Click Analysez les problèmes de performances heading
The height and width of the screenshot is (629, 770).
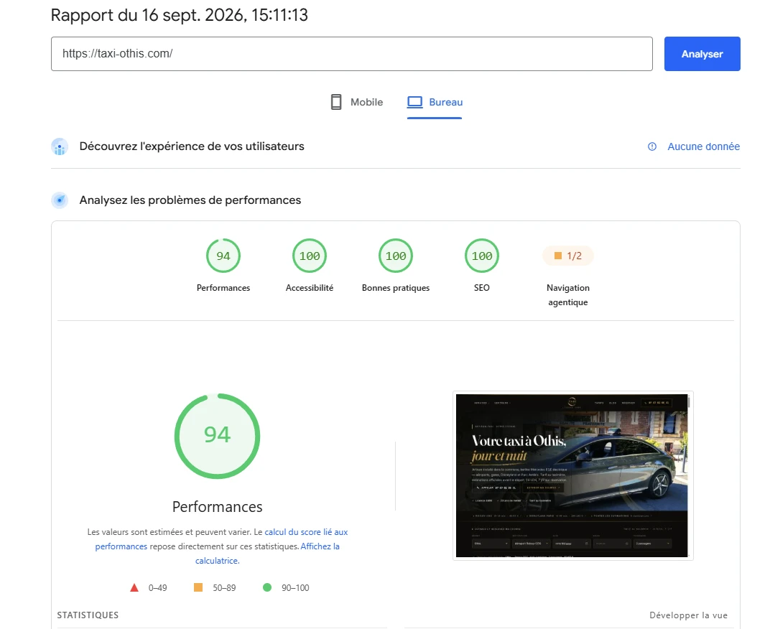190,200
